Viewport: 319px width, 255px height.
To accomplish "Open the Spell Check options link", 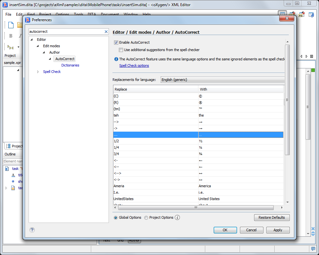I will pyautogui.click(x=134, y=66).
